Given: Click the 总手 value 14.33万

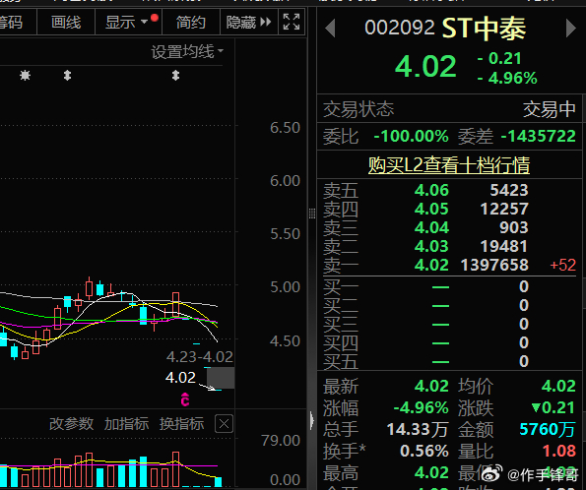Looking at the screenshot, I should (418, 430).
